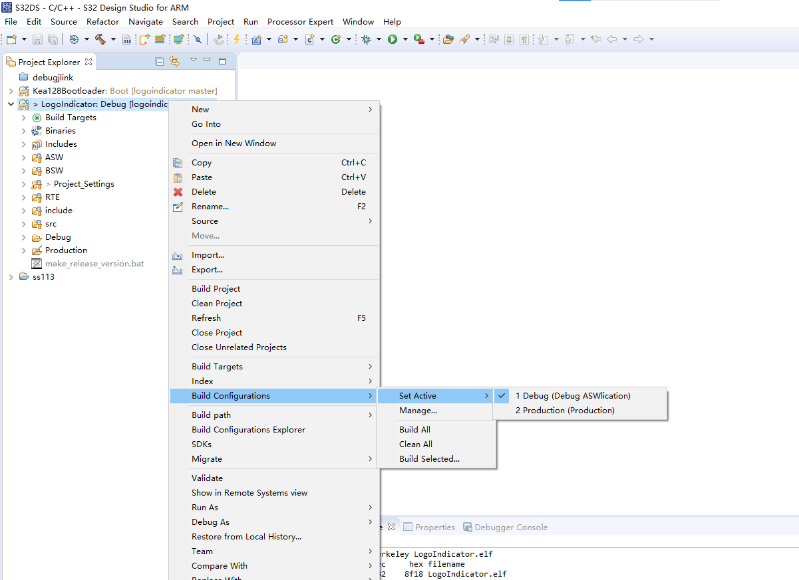
Task: Expand the Build Targets tree node
Action: coord(24,118)
